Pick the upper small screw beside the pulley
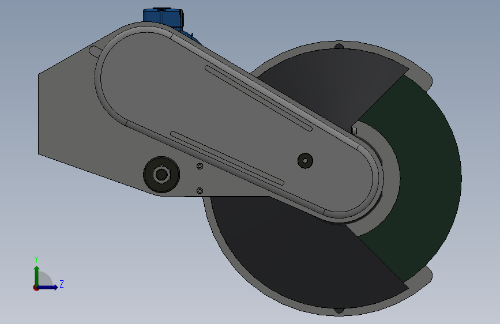Screen dimensions: 500x324 tap(200, 166)
